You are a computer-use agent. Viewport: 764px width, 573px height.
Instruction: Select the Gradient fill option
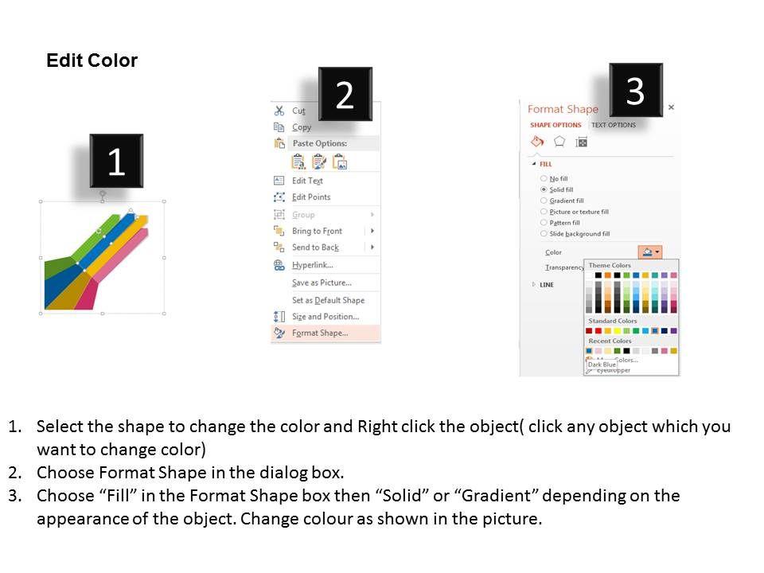[x=544, y=201]
